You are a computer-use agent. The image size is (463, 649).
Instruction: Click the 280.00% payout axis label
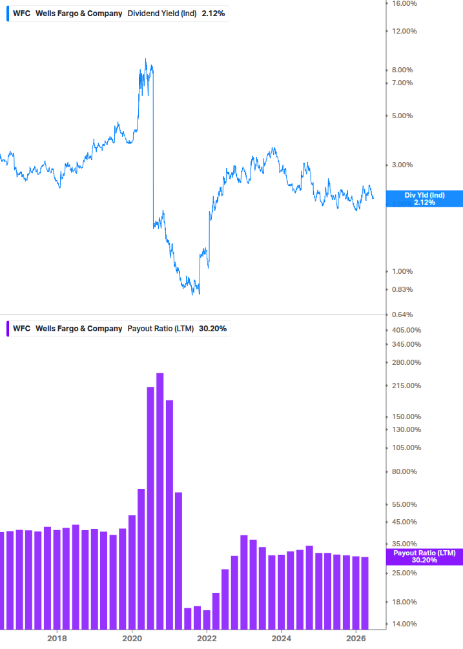click(406, 362)
